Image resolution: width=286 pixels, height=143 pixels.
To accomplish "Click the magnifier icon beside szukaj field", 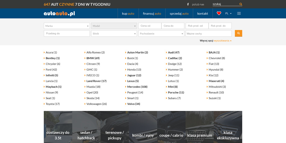I will click(x=241, y=4).
